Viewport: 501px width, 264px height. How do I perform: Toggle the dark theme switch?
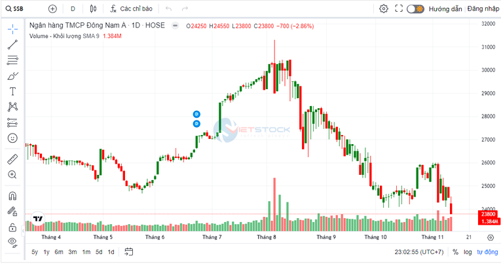pyautogui.click(x=415, y=9)
